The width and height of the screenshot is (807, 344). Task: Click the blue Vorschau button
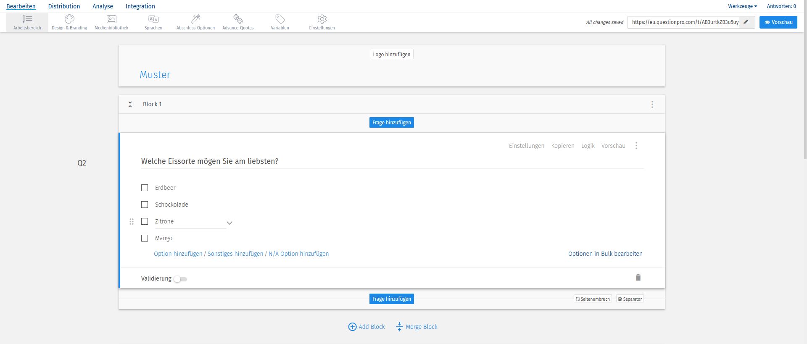point(778,22)
